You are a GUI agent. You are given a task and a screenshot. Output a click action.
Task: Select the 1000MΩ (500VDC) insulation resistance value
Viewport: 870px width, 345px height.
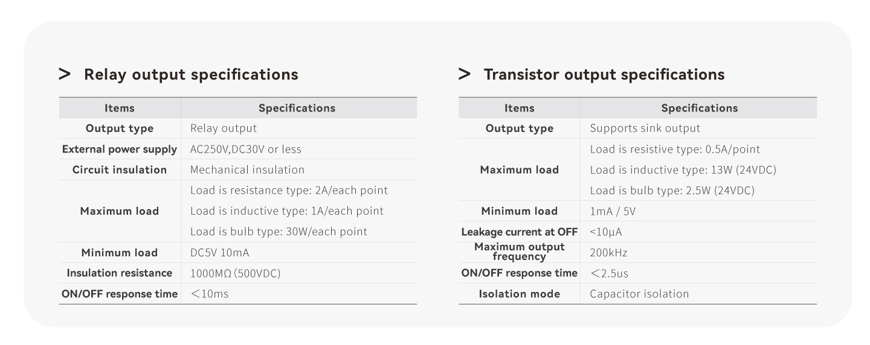click(x=236, y=273)
